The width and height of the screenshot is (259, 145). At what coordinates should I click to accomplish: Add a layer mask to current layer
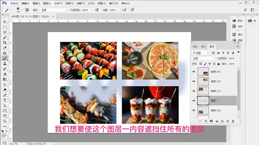click(x=211, y=121)
